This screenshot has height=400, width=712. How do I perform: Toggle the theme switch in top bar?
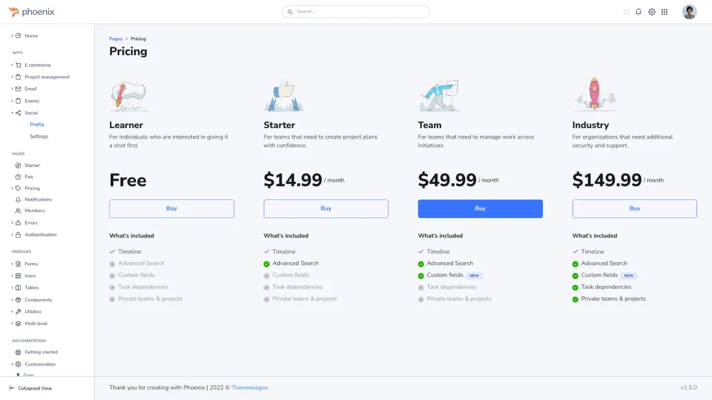[x=626, y=12]
